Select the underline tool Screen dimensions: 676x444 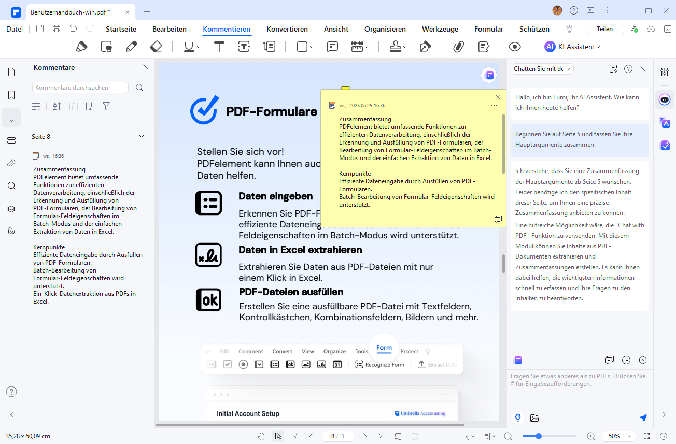point(189,47)
